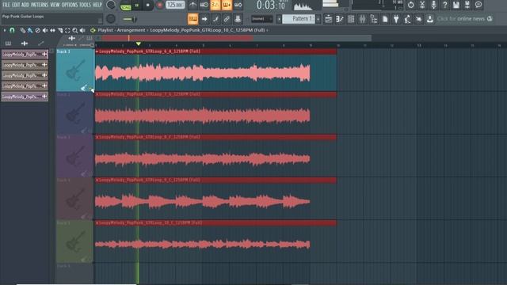The height and width of the screenshot is (285, 507).
Task: Click the song time display 0:03:10
Action: pos(271,6)
